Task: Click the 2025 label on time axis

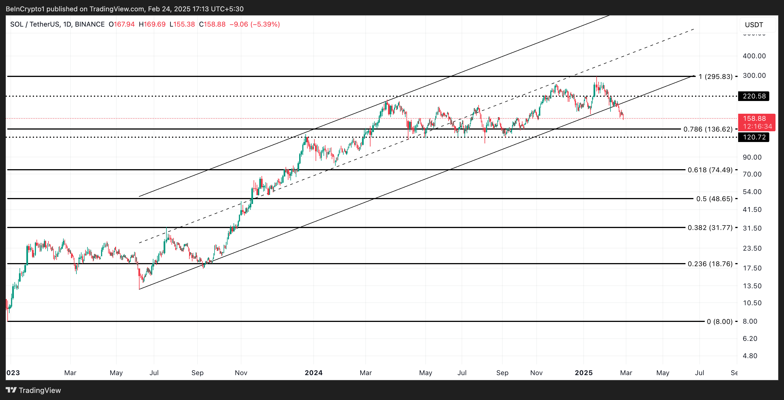Action: tap(583, 373)
